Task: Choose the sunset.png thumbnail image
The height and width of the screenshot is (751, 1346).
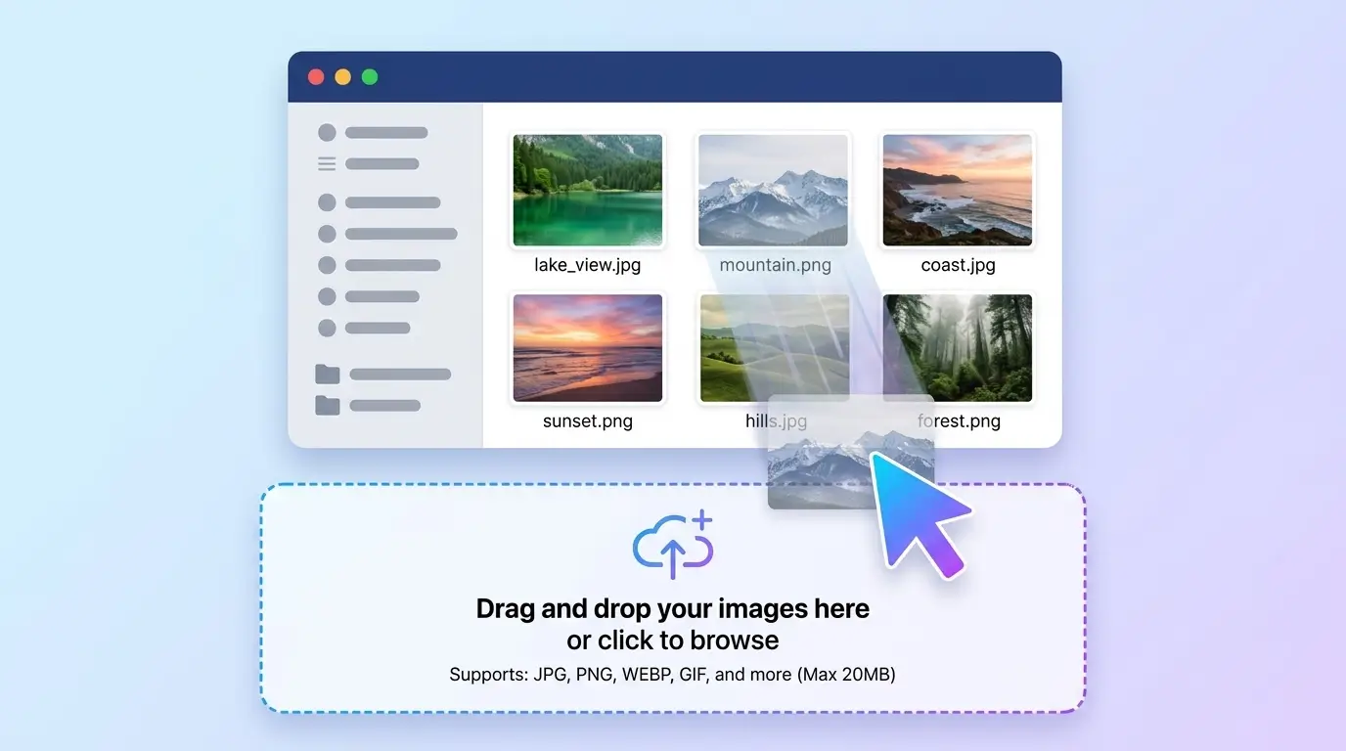Action: point(588,348)
